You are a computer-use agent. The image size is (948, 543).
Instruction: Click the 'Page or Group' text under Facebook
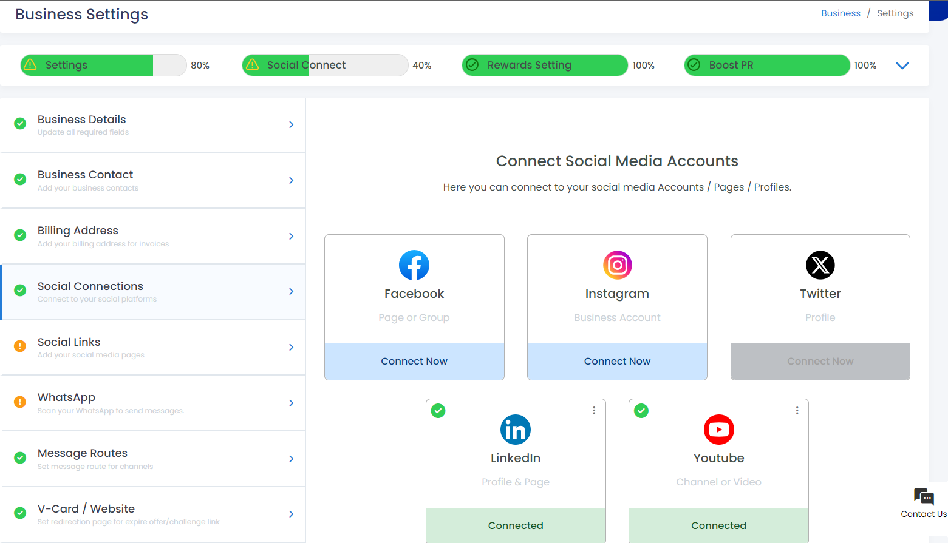click(414, 317)
